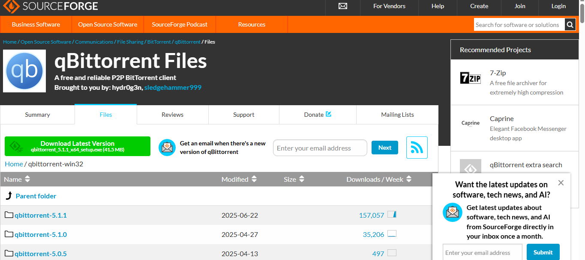The image size is (585, 260).
Task: Open the SourceForge Podcast menu item
Action: click(x=180, y=24)
